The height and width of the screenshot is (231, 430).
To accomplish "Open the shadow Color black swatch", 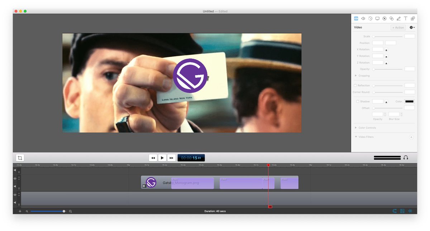I will 409,102.
